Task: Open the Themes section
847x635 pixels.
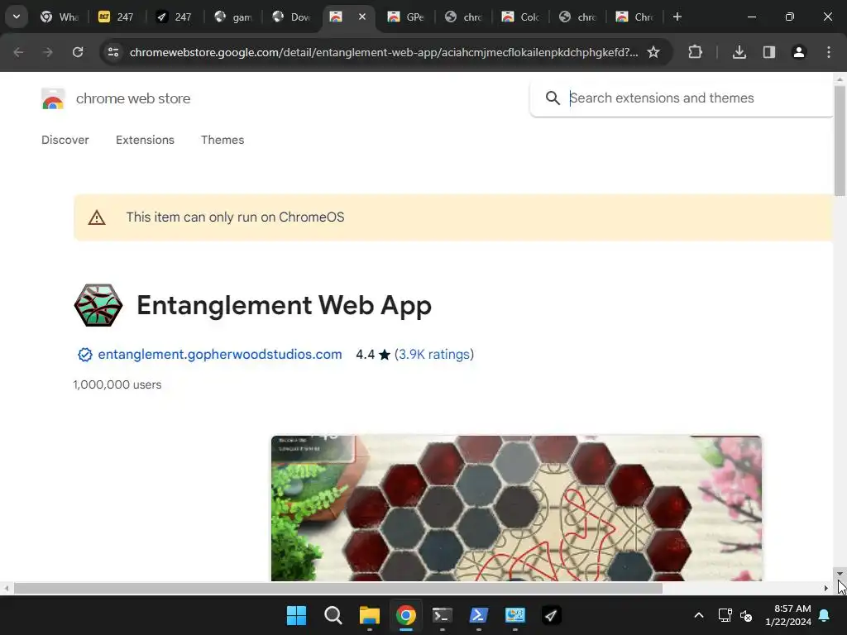Action: click(223, 140)
